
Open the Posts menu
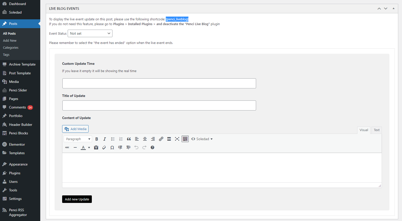tap(20, 24)
